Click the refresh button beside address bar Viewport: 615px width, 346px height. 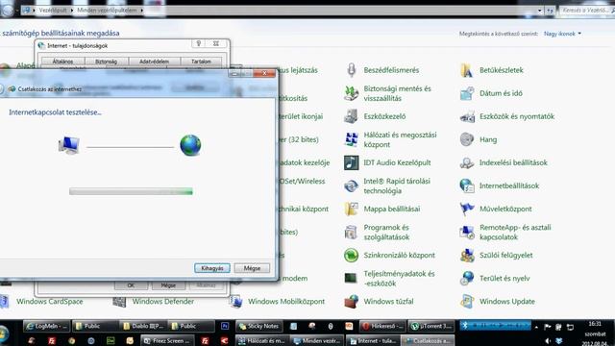550,11
